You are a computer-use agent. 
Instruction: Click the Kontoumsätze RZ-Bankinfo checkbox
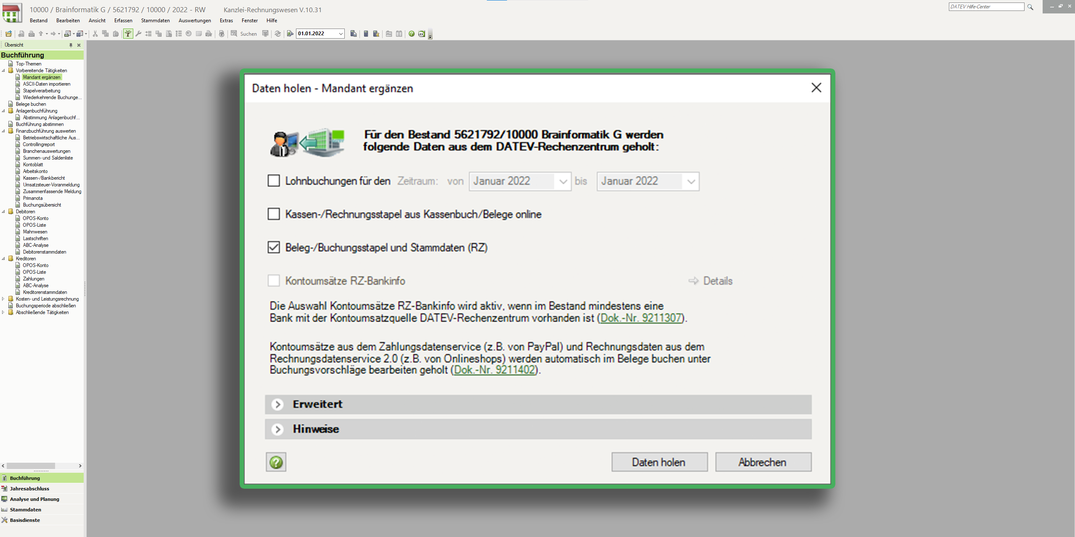tap(274, 280)
